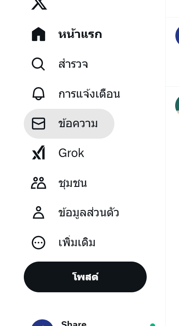Click the blue account avatar at bottom
179x326 pixels.
[x=42, y=323]
